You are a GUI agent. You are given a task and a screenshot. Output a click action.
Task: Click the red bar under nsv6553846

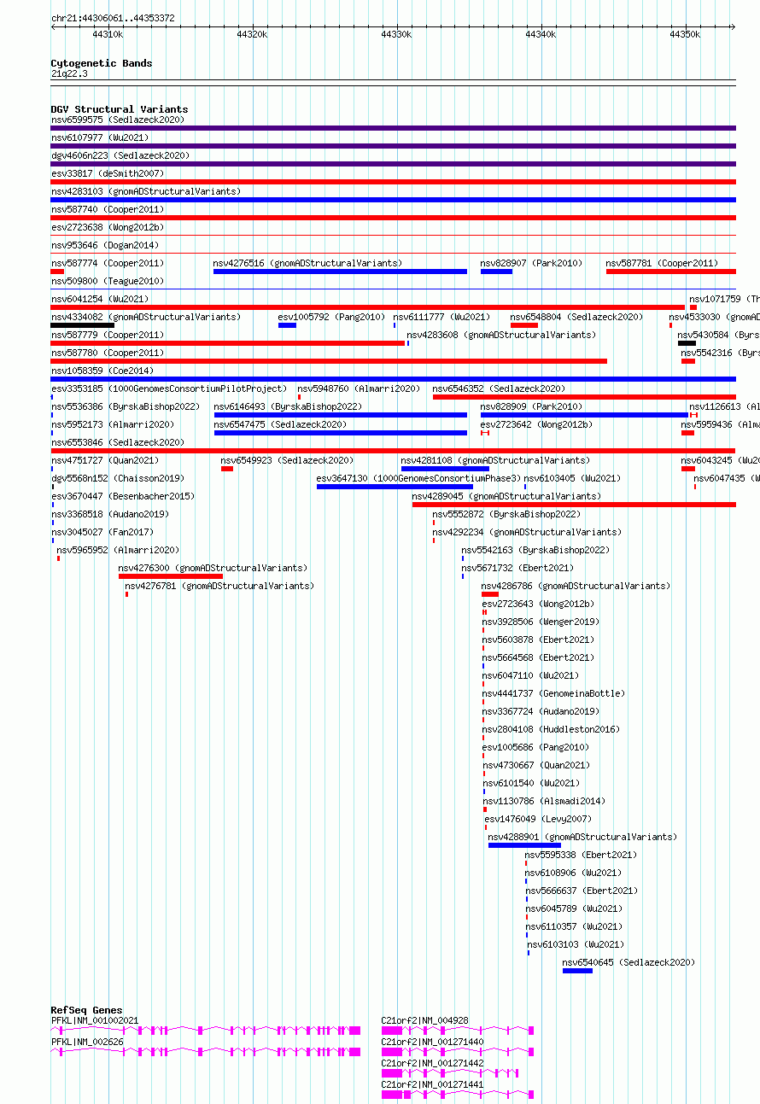point(393,451)
